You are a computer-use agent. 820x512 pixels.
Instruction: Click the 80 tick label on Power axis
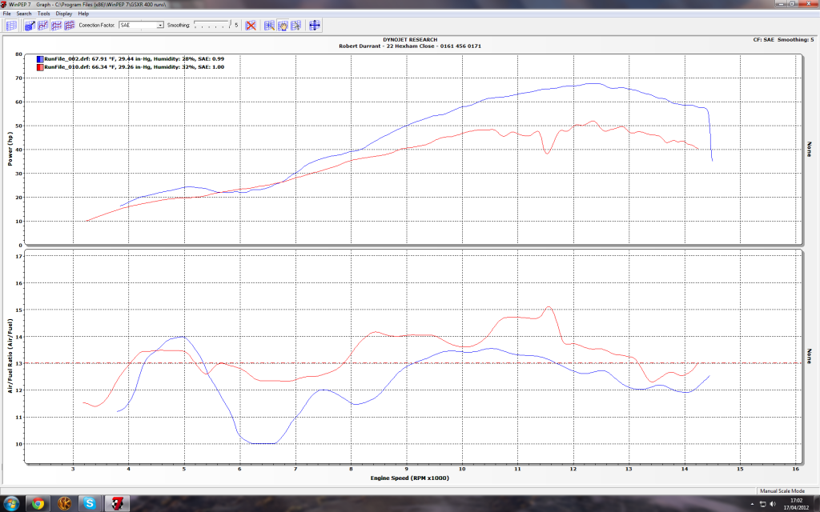(x=19, y=54)
